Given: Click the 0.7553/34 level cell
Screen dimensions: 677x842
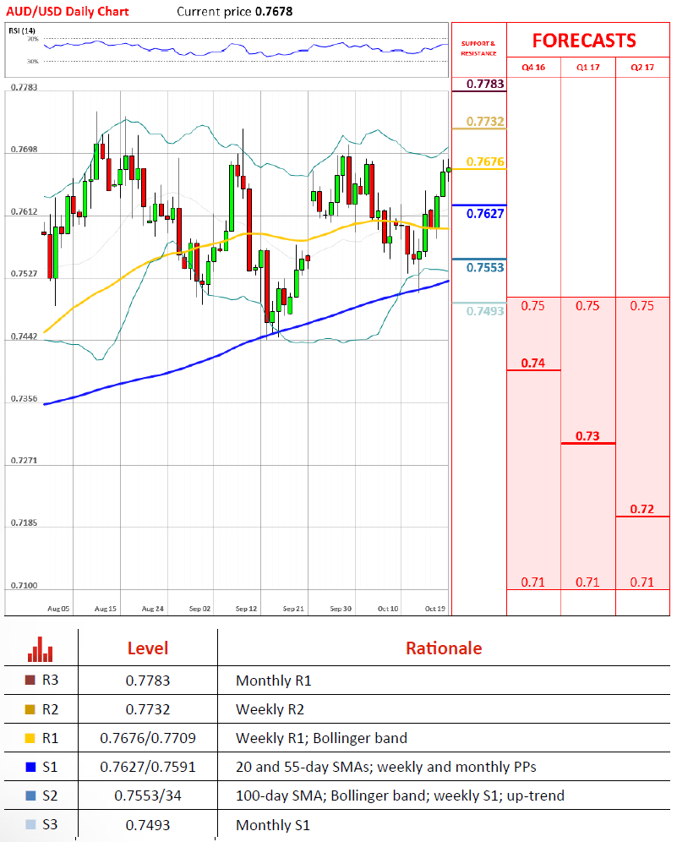Looking at the screenshot, I should tap(148, 796).
